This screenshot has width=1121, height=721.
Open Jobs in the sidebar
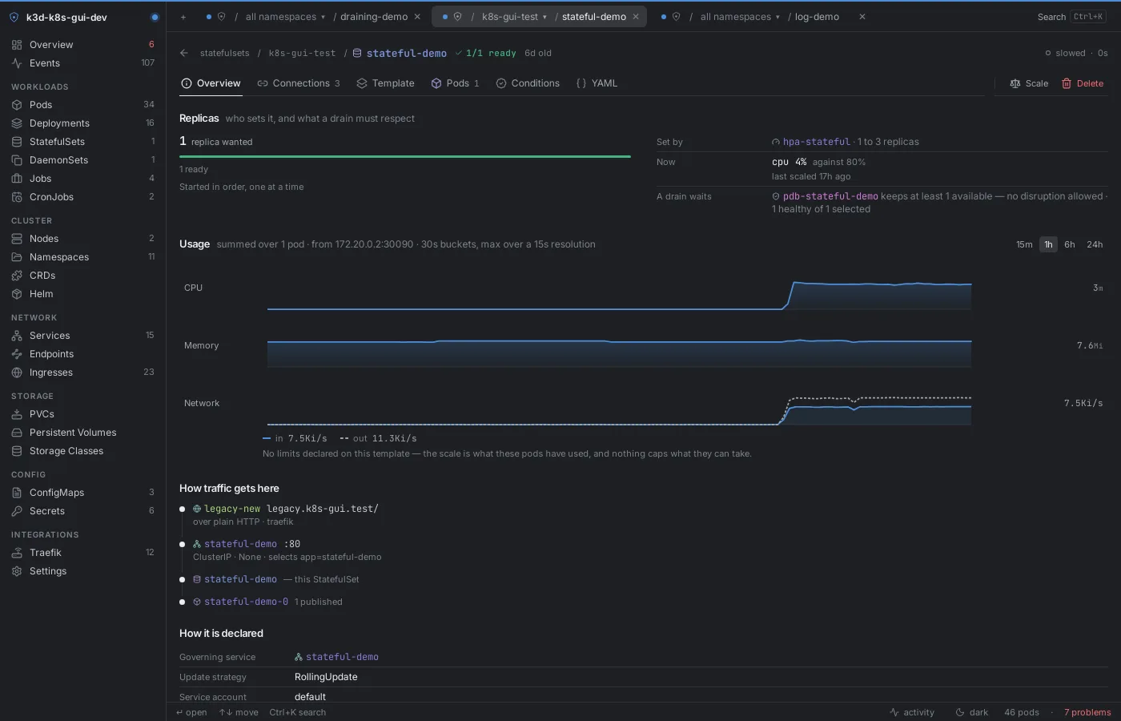point(82,179)
